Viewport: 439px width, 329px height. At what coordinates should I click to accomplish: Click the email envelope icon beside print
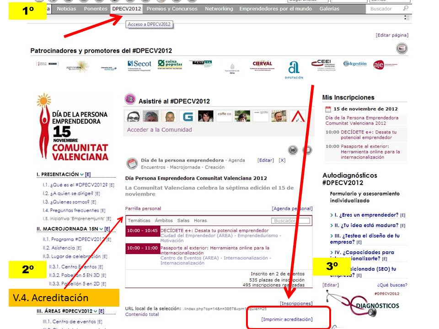coord(307,150)
